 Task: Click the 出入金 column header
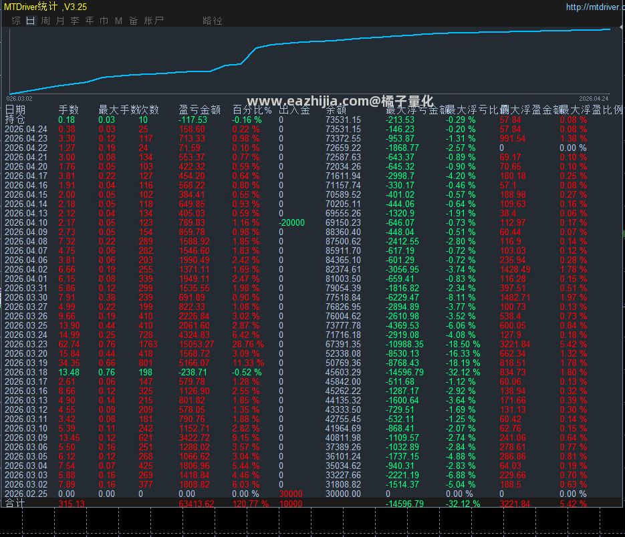coord(295,110)
